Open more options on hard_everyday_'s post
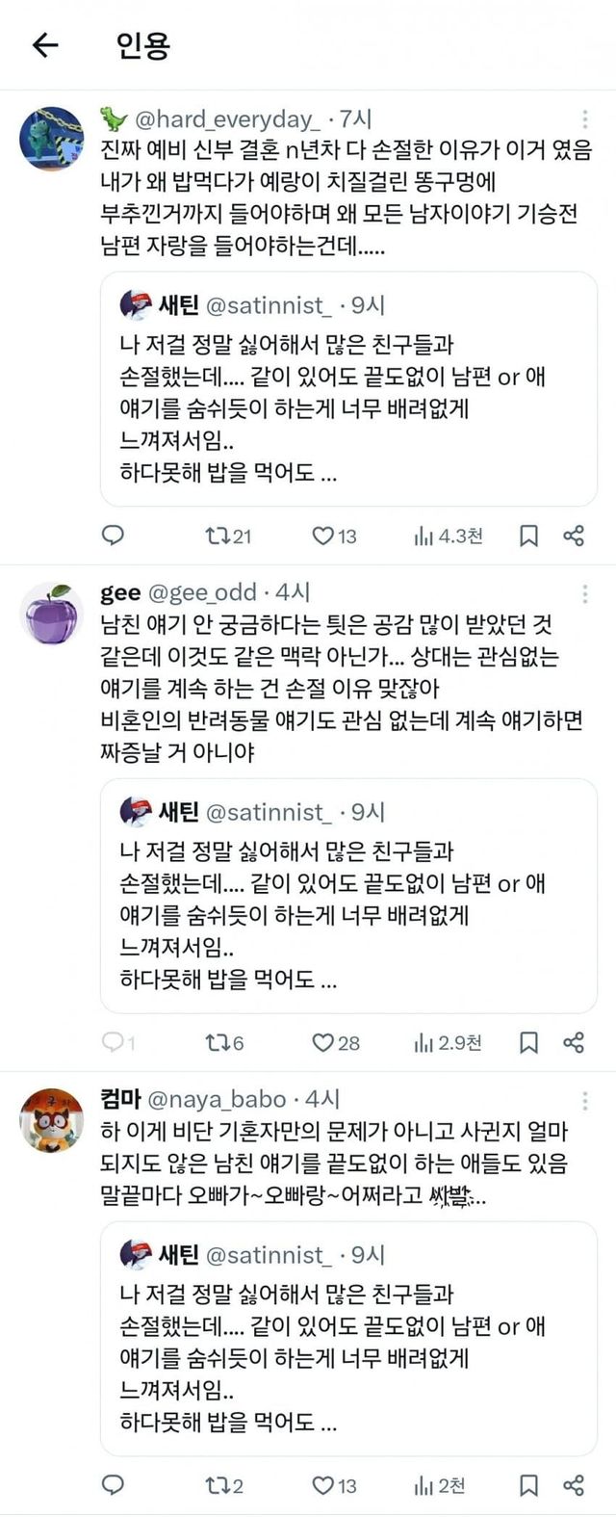616x1517 pixels. [x=585, y=120]
